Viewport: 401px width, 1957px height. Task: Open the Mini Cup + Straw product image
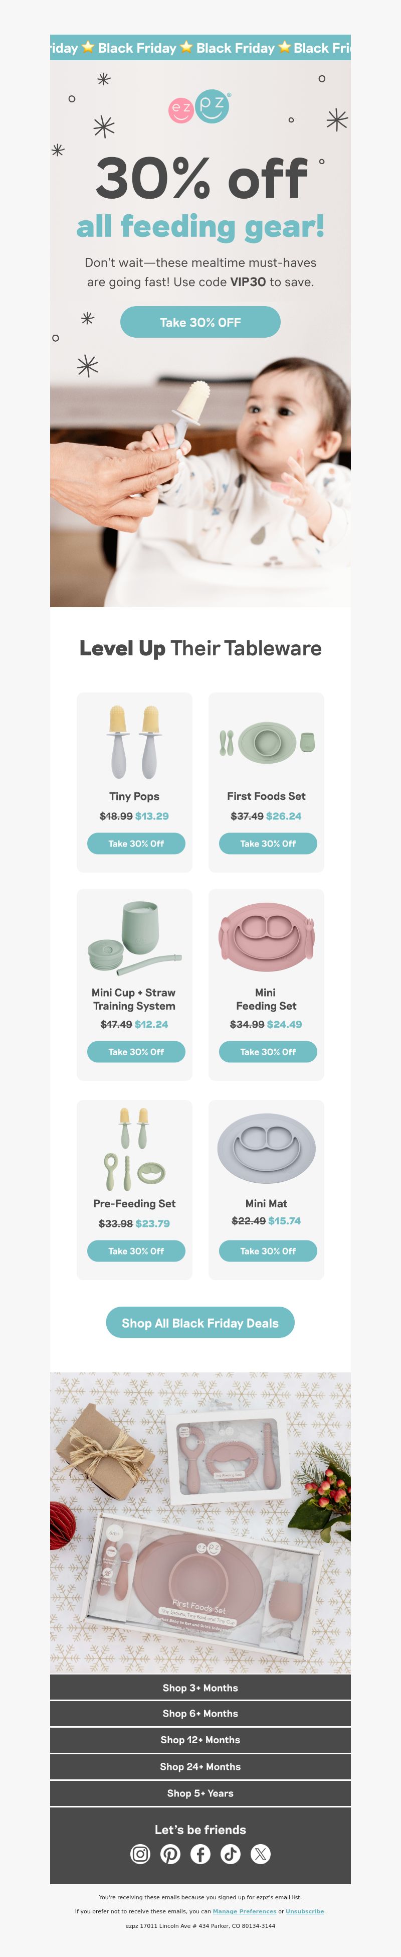134,937
